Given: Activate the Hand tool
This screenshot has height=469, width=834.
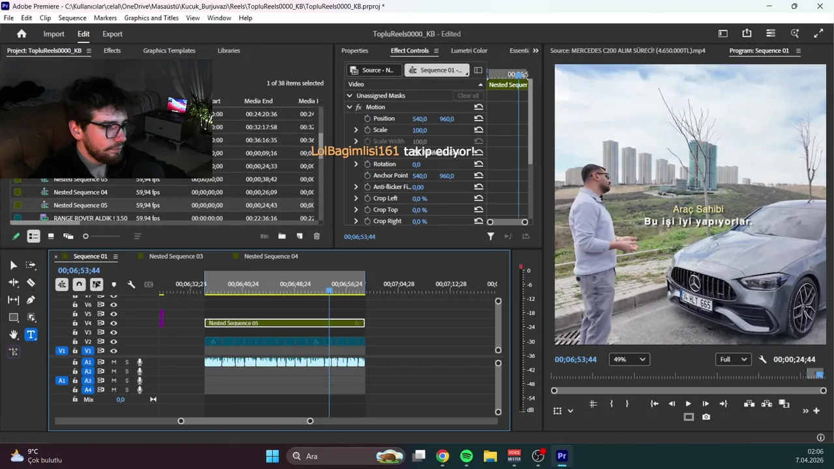Looking at the screenshot, I should 13,335.
